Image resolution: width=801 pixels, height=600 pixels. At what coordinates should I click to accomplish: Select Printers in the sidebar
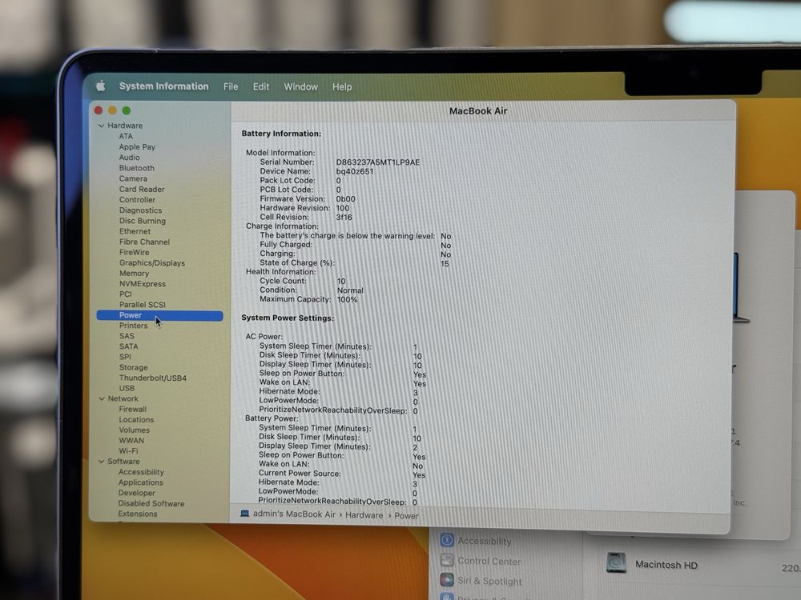133,326
